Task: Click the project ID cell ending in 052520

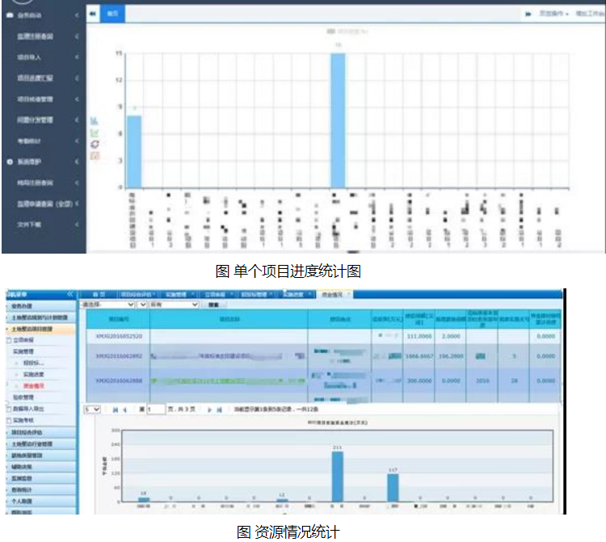Action: pos(119,336)
